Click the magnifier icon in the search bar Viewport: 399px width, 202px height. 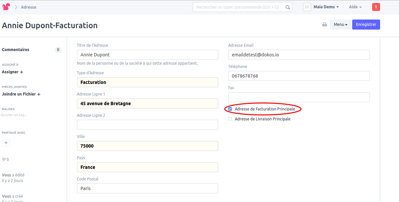click(x=287, y=7)
